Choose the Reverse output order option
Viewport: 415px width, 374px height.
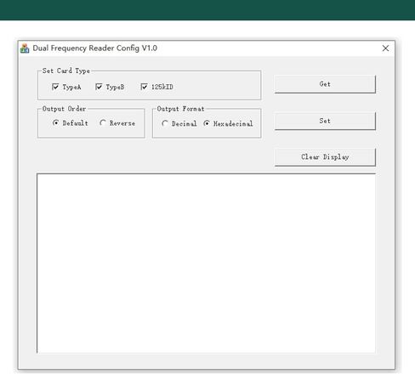tap(103, 123)
